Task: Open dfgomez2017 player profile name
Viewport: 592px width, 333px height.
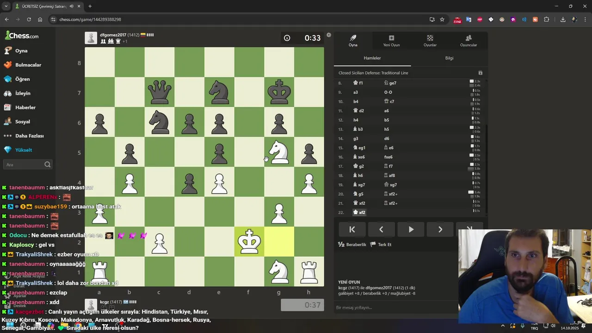Action: coord(113,35)
